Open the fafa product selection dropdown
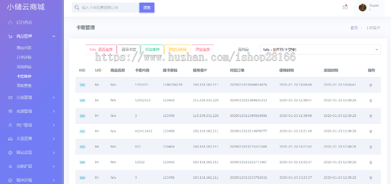391x184 pixels. pyautogui.click(x=320, y=50)
